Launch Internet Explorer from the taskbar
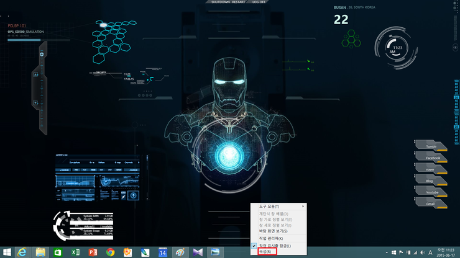The height and width of the screenshot is (258, 460). point(22,252)
